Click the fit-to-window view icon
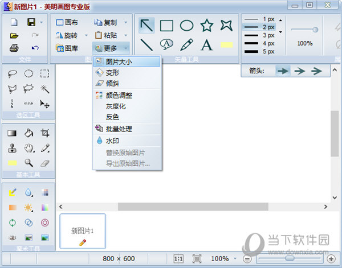The width and height of the screenshot is (342, 268). click(x=197, y=259)
